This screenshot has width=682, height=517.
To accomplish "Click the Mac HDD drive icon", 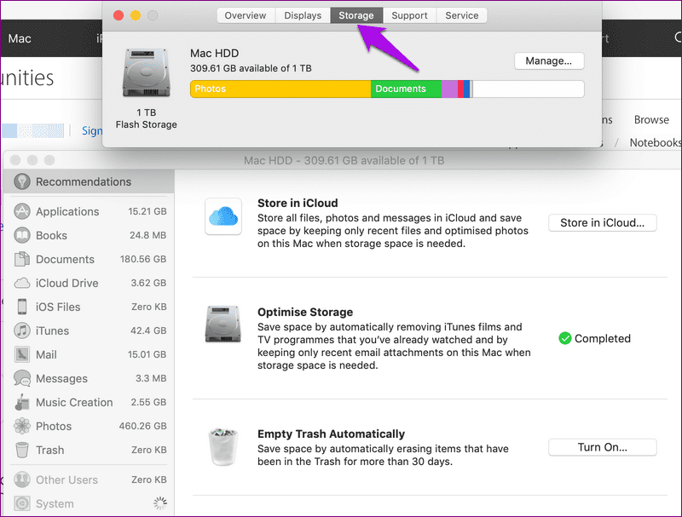I will pos(146,72).
